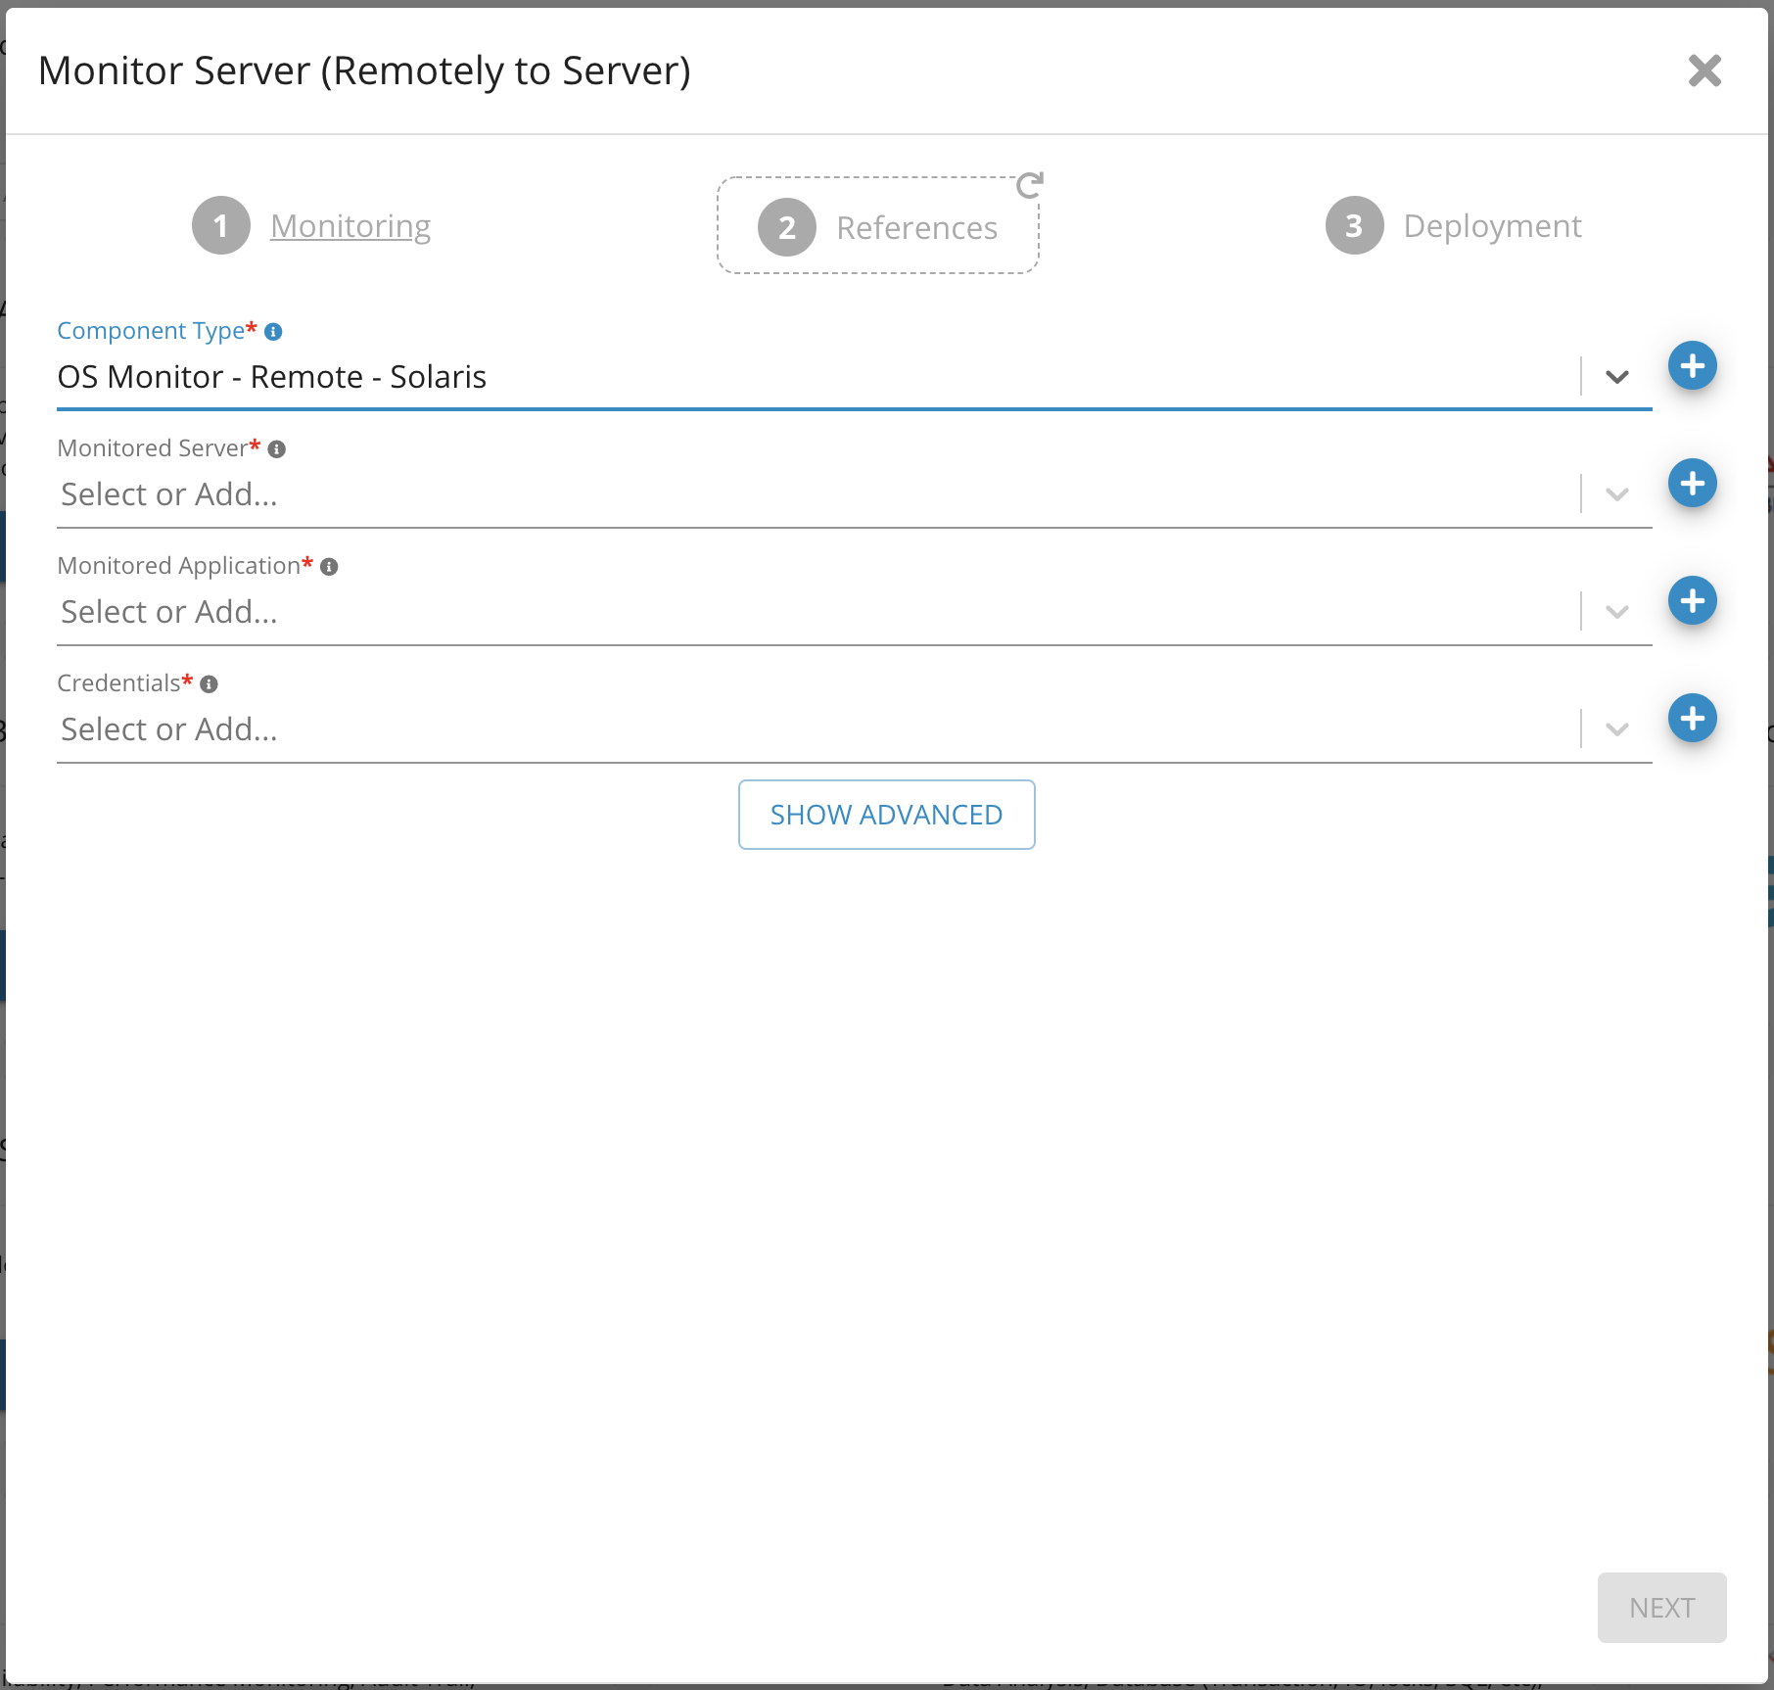Click the plus icon beside Monitored Server
Image resolution: width=1774 pixels, height=1690 pixels.
pyautogui.click(x=1691, y=483)
